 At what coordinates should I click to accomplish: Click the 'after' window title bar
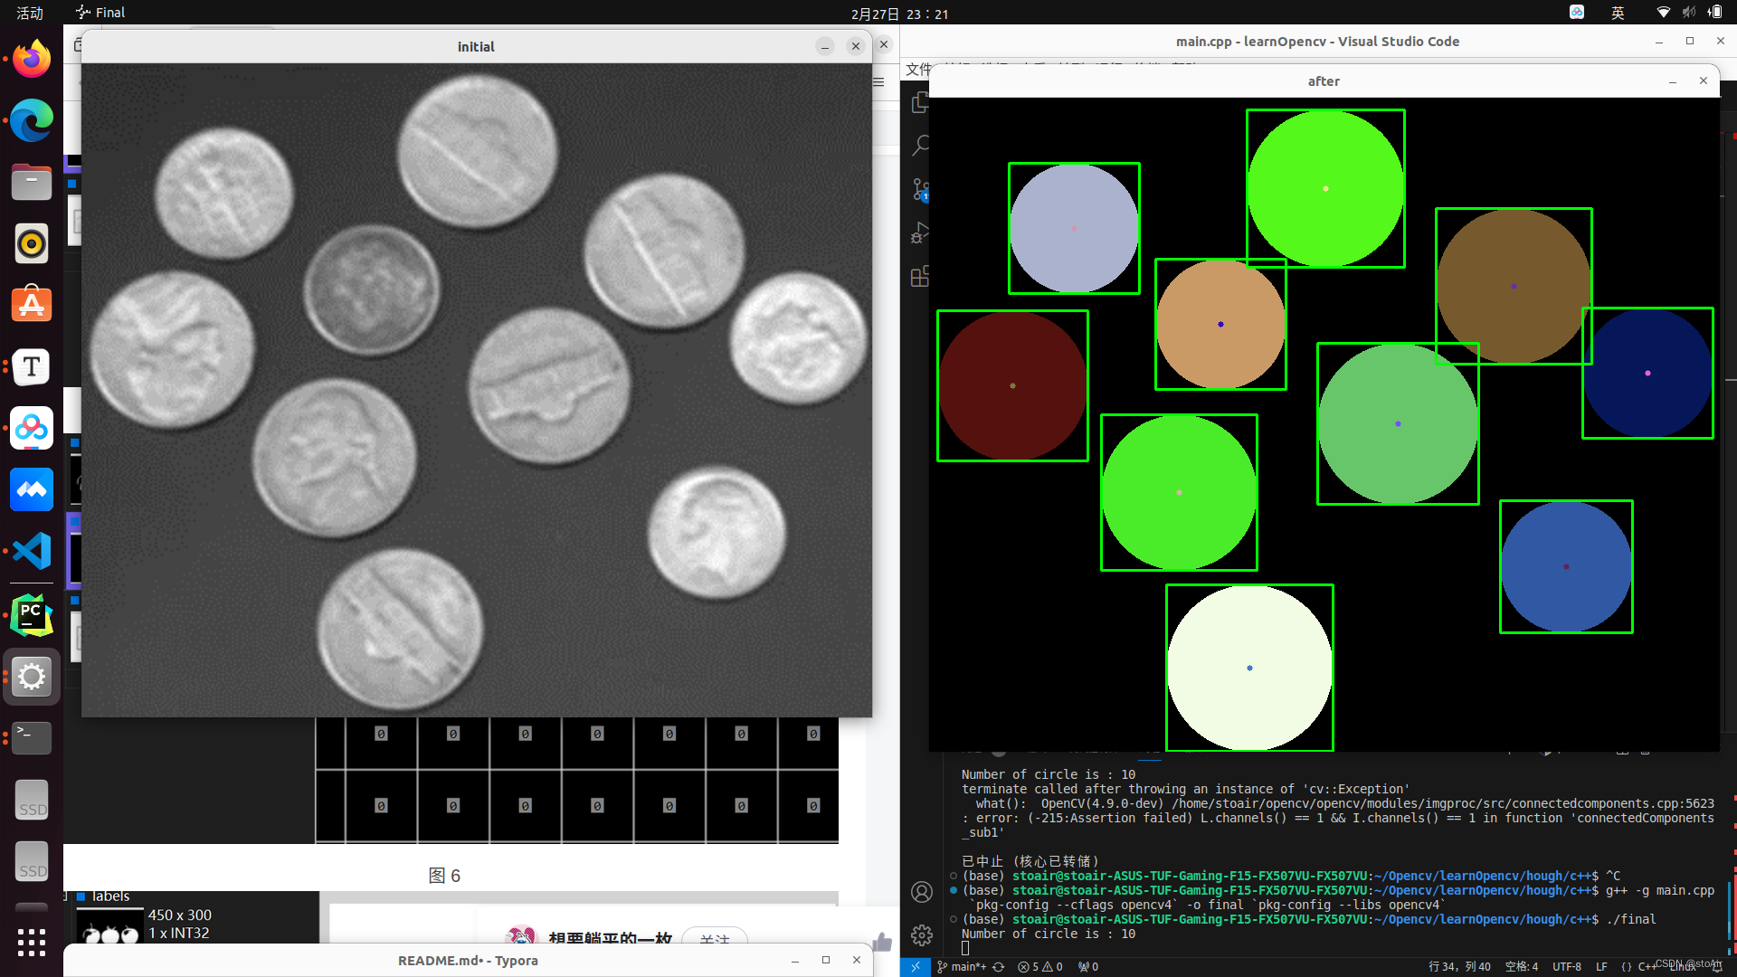[x=1324, y=81]
